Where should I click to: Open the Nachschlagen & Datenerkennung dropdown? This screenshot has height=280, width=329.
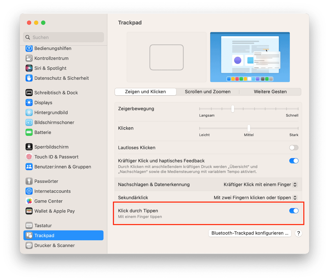tap(260, 185)
